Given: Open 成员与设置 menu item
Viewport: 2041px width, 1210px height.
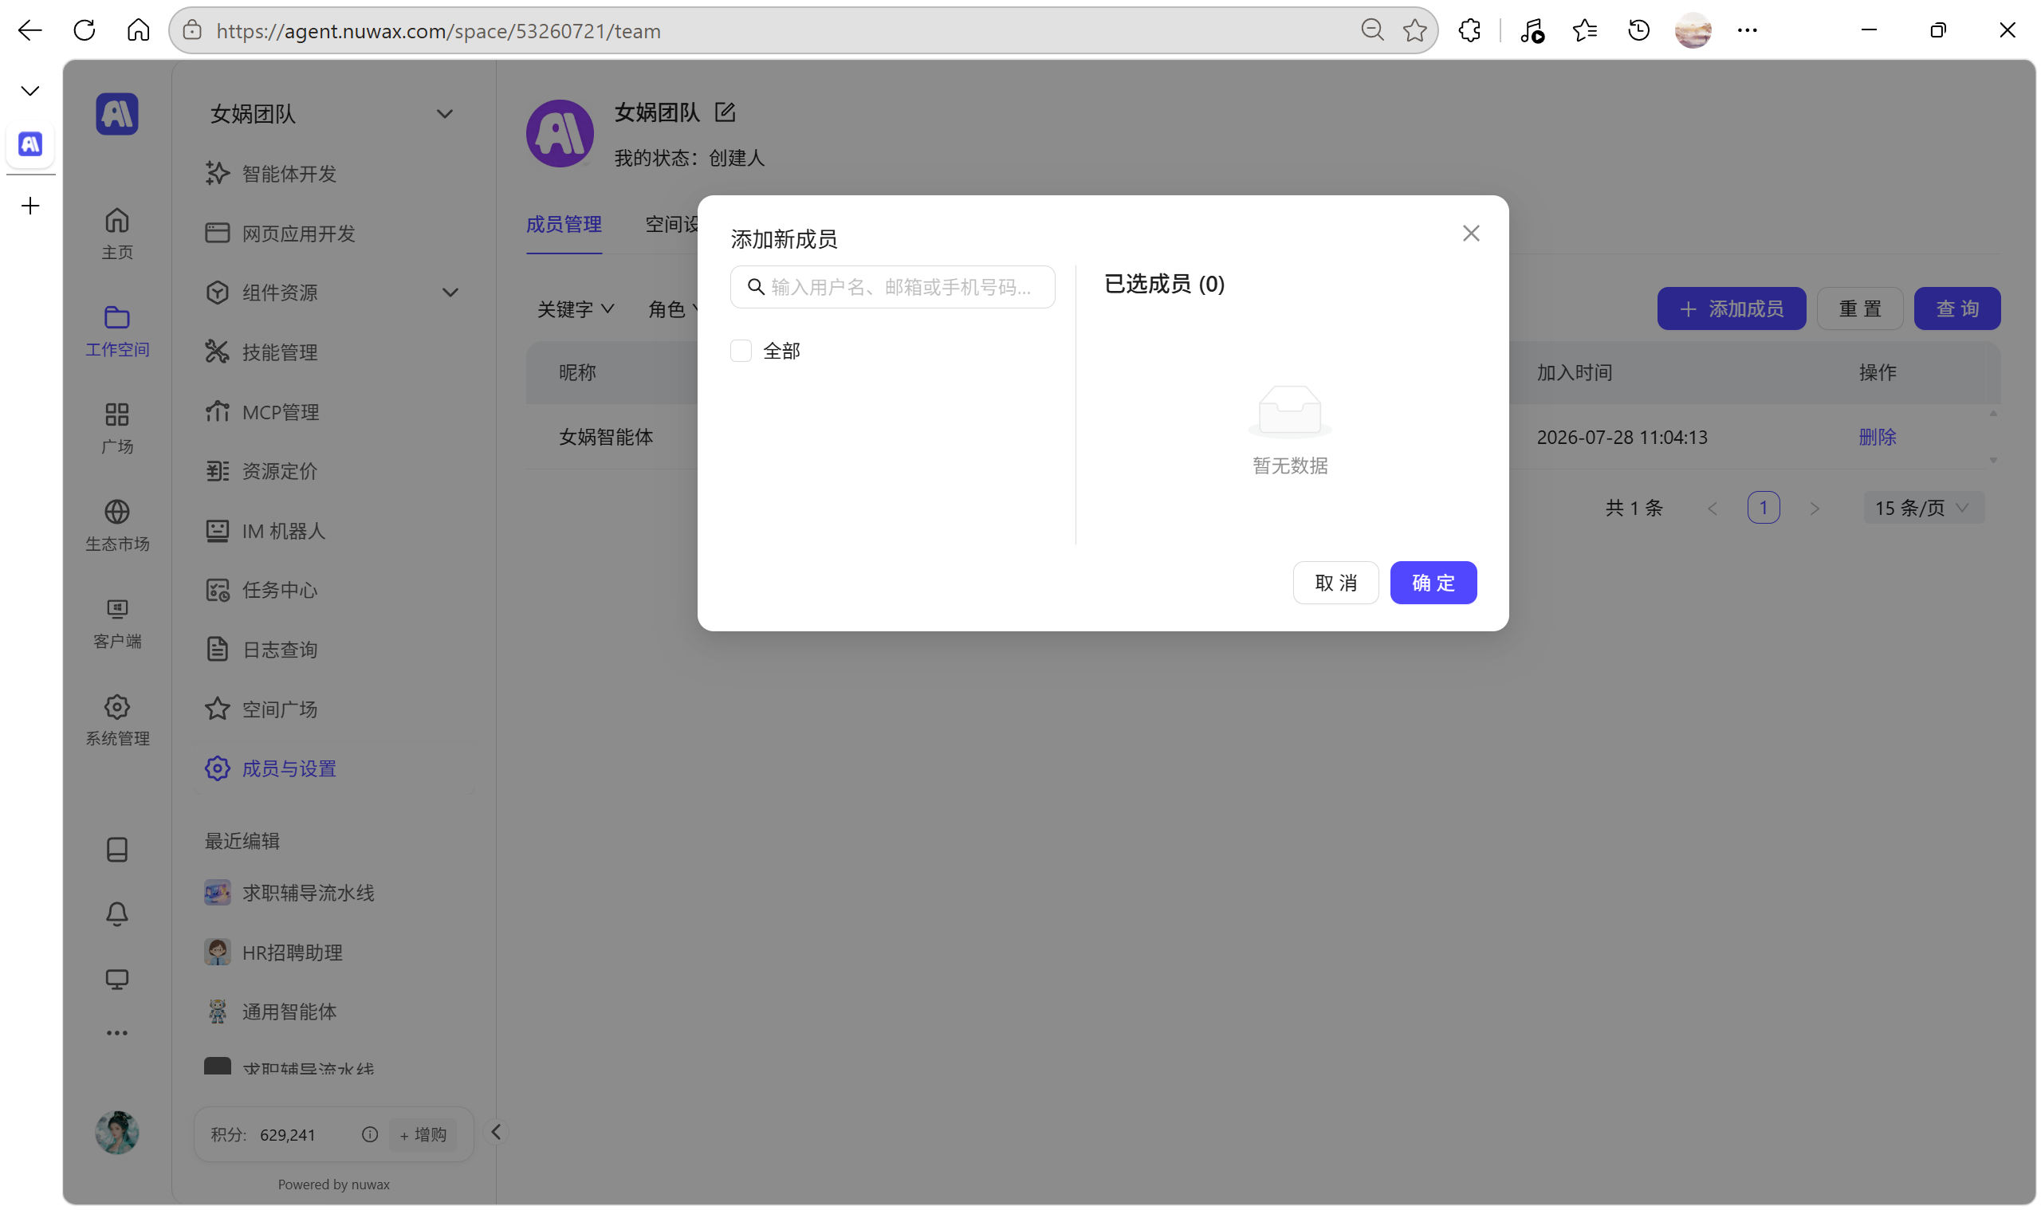Looking at the screenshot, I should (x=332, y=769).
